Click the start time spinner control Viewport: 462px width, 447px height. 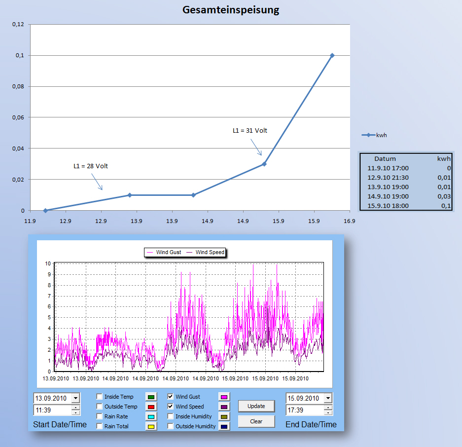click(75, 410)
